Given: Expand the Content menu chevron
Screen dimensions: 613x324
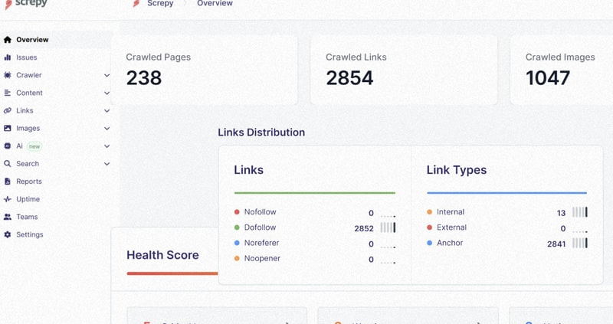Looking at the screenshot, I should [107, 93].
